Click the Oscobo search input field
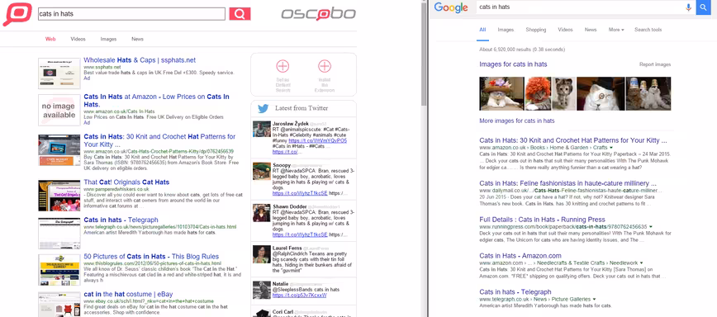The image size is (717, 317). coord(131,14)
